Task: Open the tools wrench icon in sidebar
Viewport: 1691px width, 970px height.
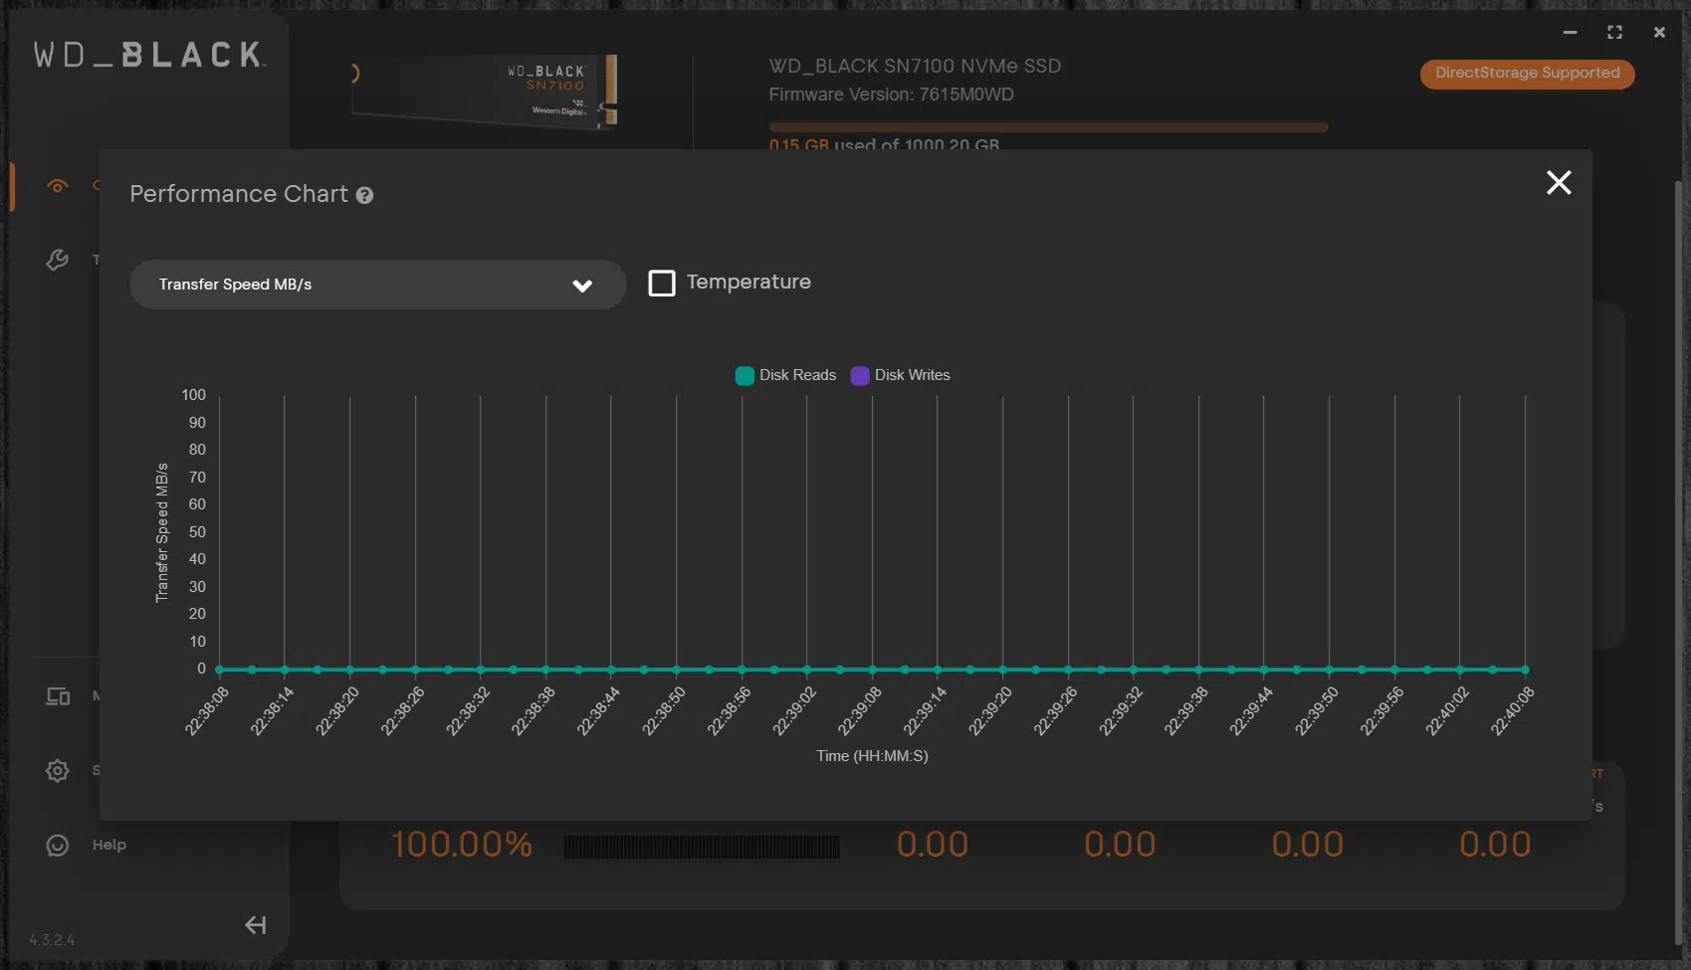Action: pos(58,260)
